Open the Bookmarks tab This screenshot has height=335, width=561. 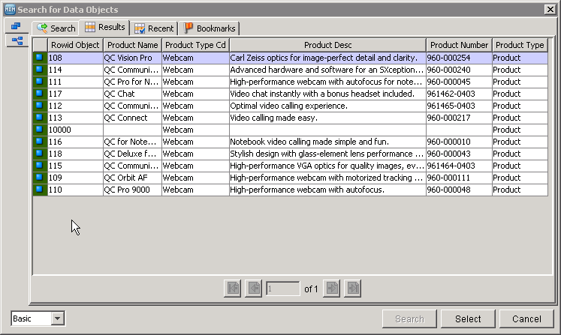click(210, 28)
